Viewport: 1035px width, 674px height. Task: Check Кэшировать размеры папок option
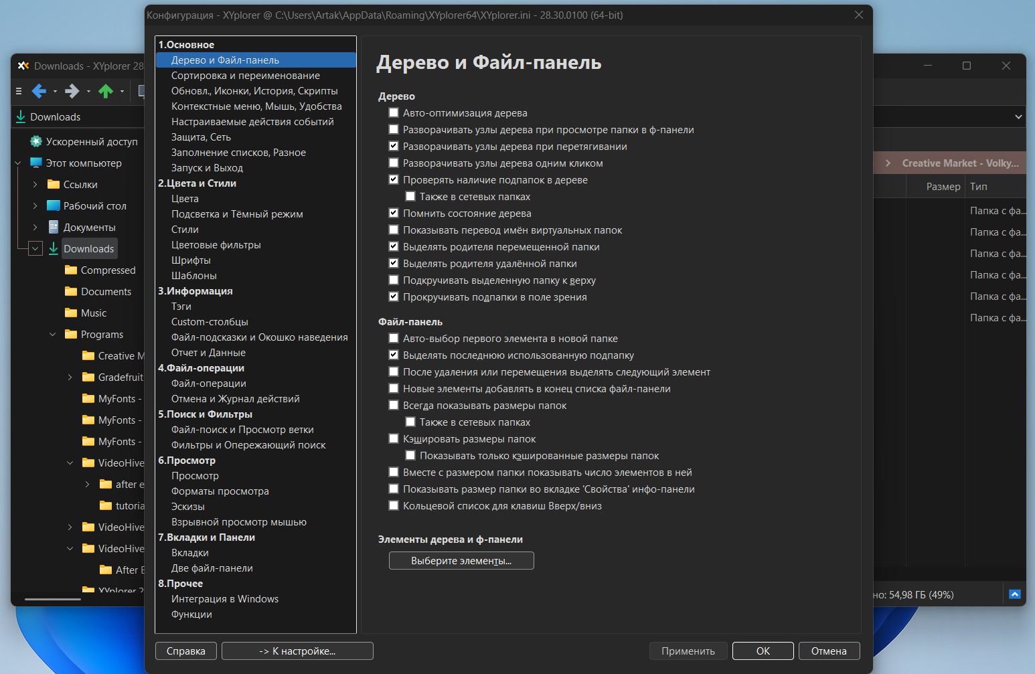tap(394, 438)
